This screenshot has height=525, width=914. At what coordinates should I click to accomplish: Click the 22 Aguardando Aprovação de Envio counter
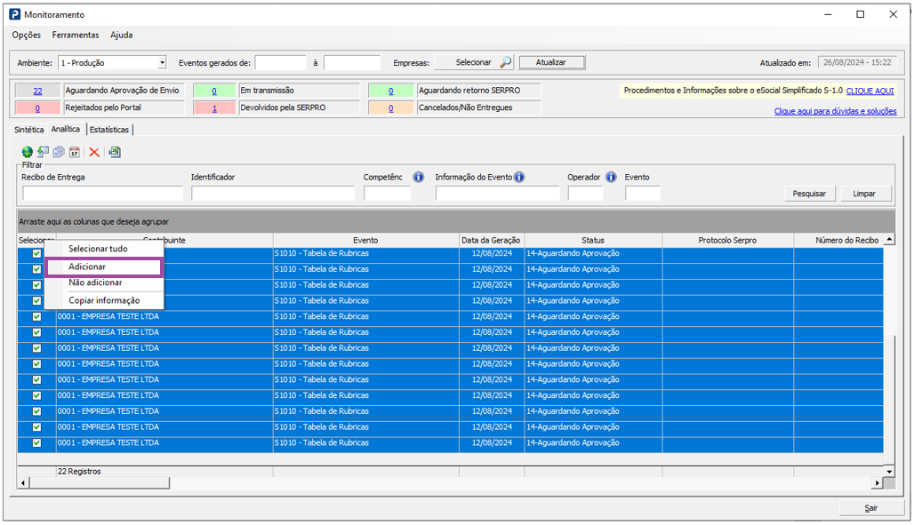click(38, 91)
